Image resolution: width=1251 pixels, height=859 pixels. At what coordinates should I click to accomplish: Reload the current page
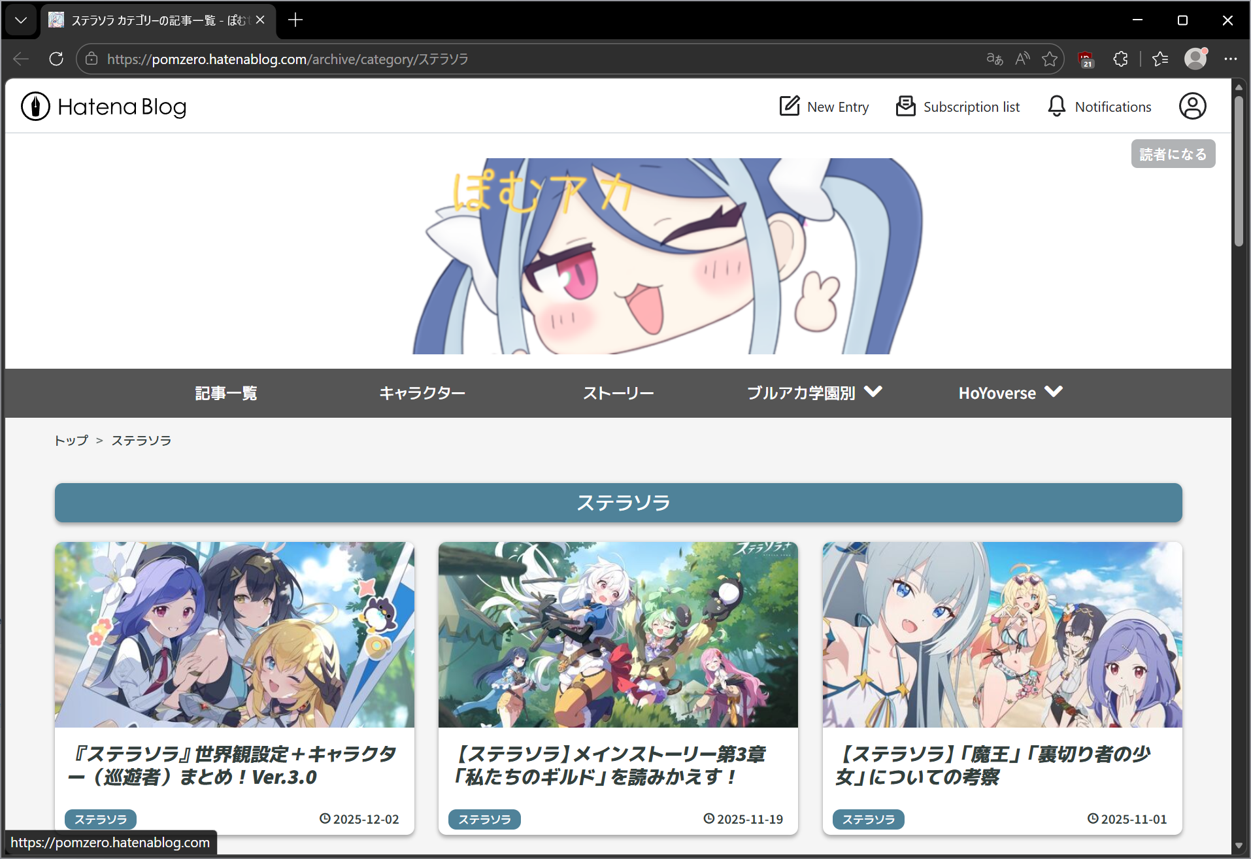coord(56,59)
